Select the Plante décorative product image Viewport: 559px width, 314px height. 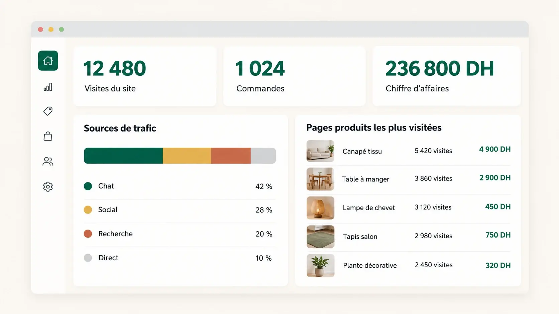[320, 266]
